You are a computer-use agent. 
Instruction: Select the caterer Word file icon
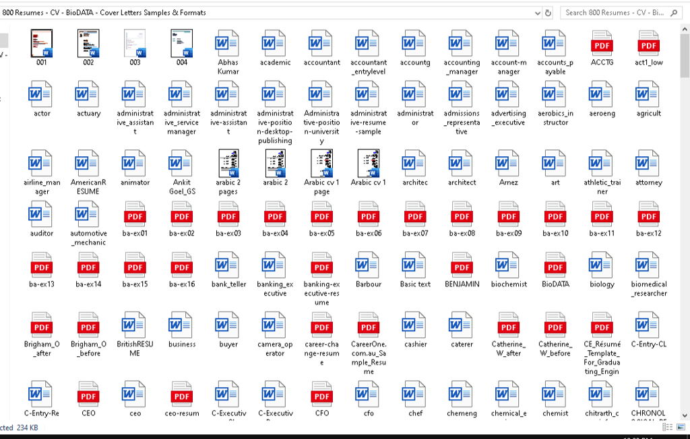pos(461,325)
